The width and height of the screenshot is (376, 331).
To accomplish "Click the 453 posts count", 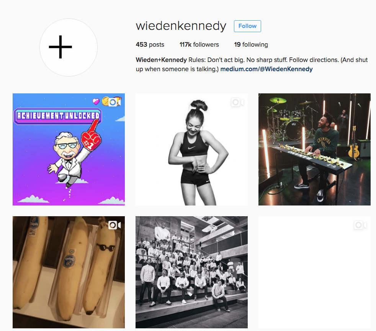I will coord(150,45).
